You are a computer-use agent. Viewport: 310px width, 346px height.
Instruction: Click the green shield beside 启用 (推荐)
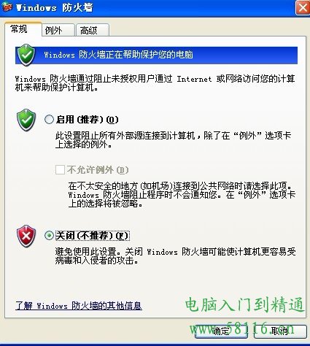(26, 120)
